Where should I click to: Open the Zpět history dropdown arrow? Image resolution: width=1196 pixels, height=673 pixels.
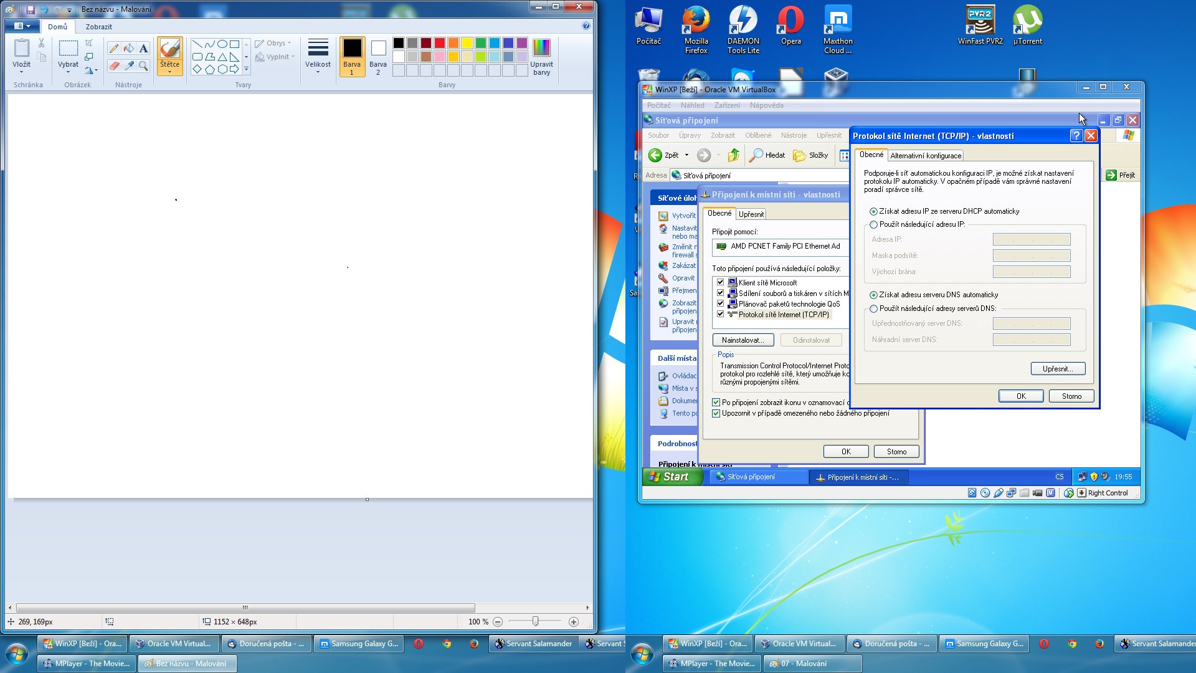click(686, 155)
